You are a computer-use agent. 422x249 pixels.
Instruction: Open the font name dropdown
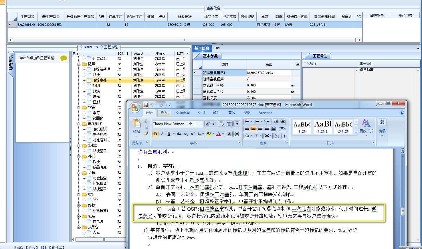(186, 124)
